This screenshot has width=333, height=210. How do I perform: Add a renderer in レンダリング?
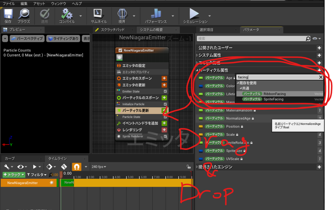pos(164,130)
